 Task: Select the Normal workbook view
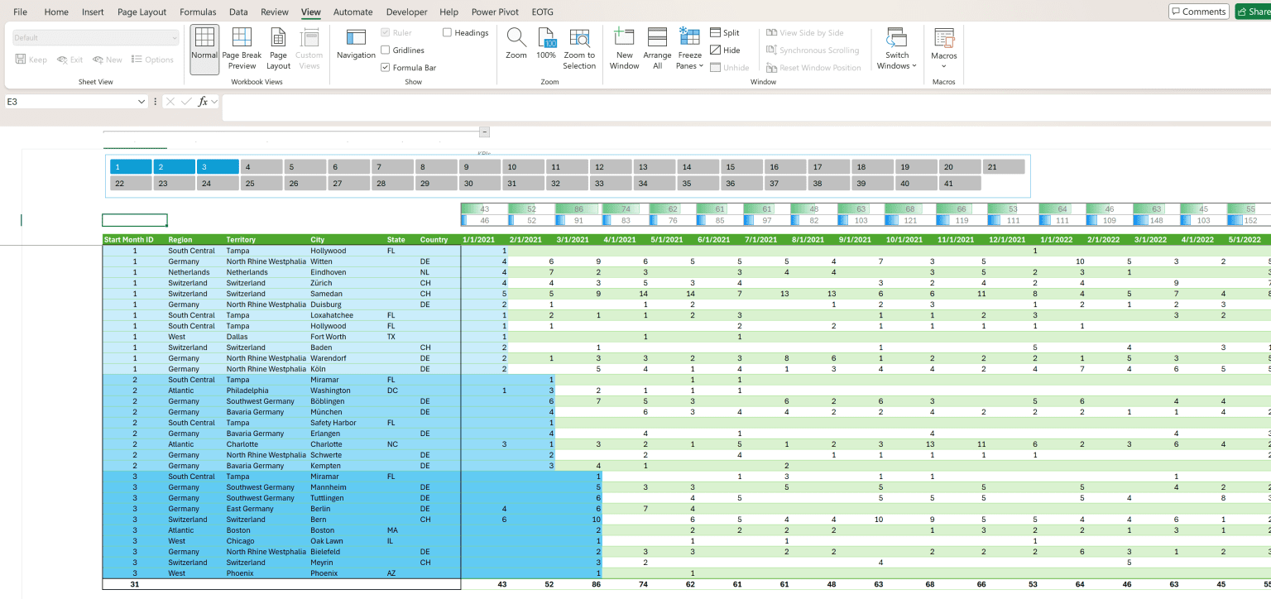click(x=204, y=47)
